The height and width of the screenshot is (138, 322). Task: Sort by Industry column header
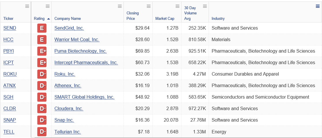coord(218,19)
